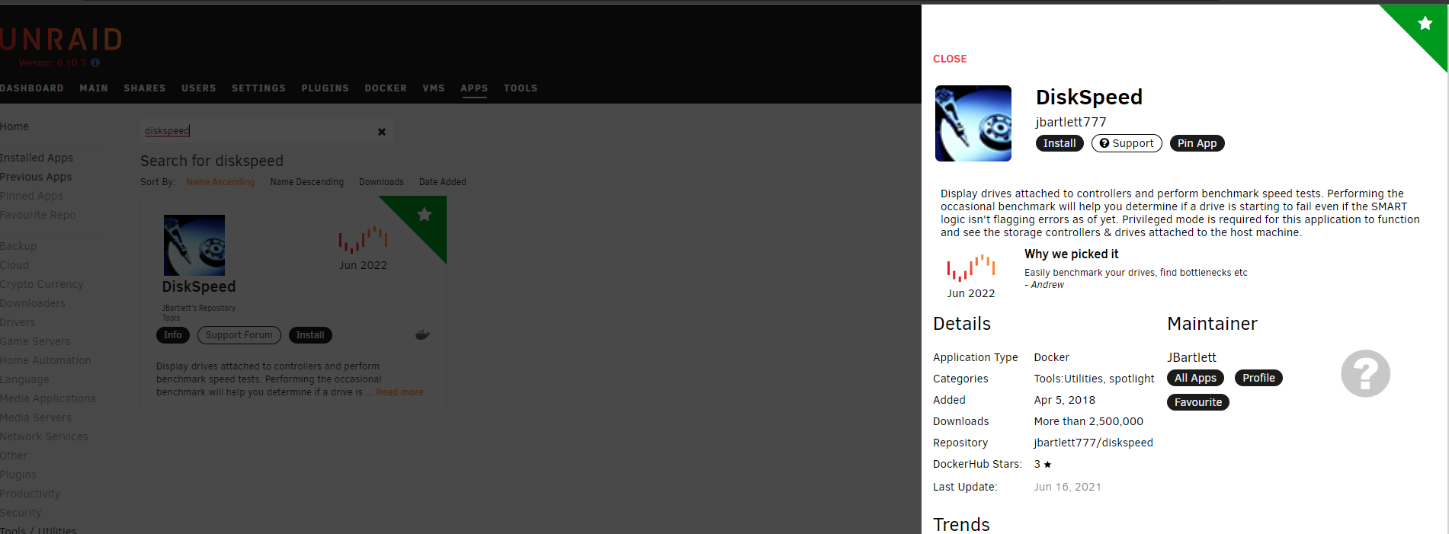
Task: Select the Downloaders category
Action: [33, 303]
